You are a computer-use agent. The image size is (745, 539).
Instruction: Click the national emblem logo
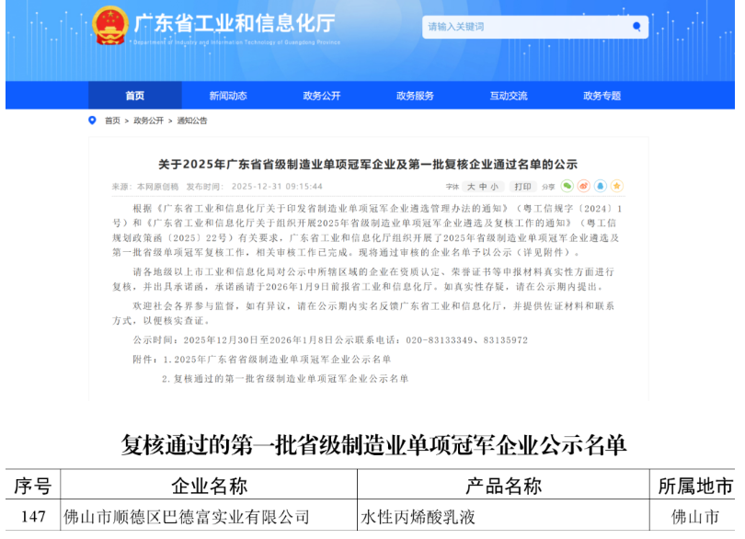110,26
